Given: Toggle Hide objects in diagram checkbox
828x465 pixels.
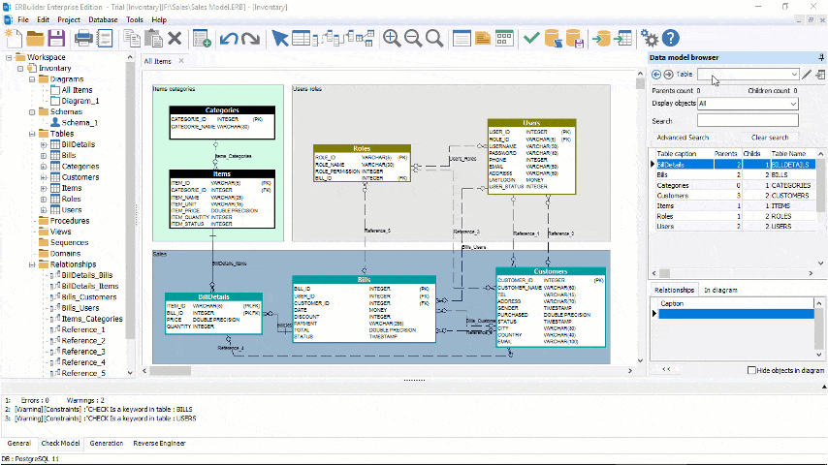Looking at the screenshot, I should (752, 370).
